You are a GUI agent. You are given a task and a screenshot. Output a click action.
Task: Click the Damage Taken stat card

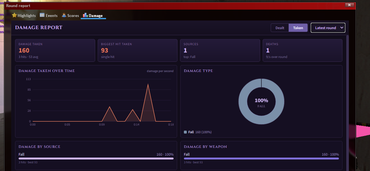point(55,51)
